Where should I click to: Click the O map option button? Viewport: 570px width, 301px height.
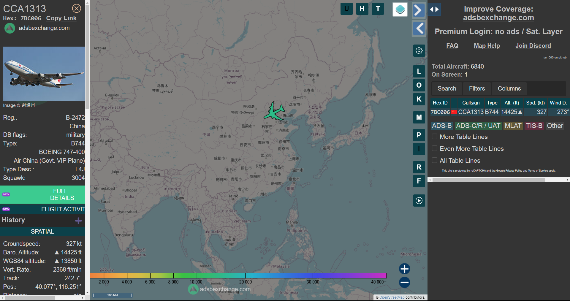(x=419, y=85)
